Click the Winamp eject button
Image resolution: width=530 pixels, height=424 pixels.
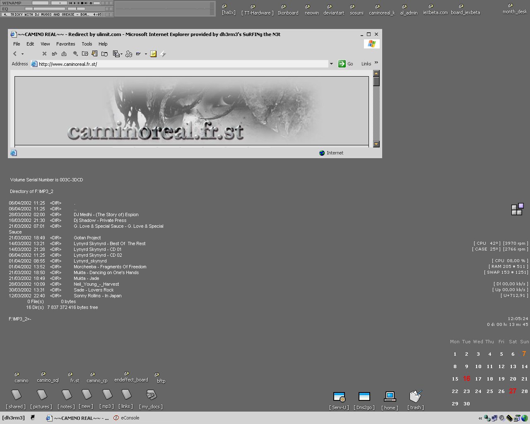[x=91, y=3]
